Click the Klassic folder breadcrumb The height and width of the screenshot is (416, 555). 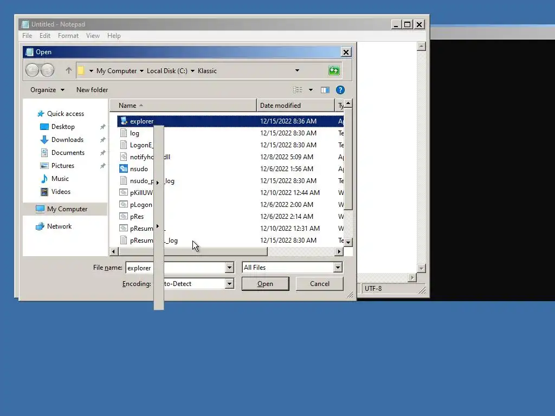point(207,71)
